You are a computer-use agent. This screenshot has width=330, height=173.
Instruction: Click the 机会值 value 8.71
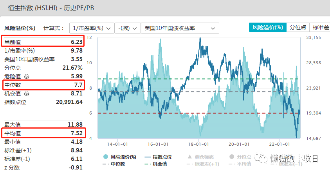point(77,94)
